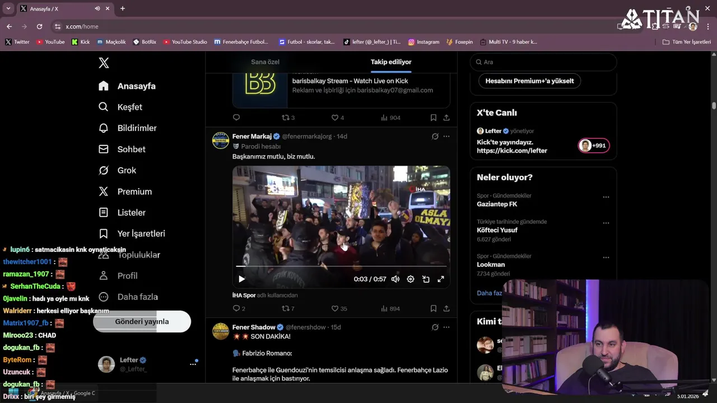The width and height of the screenshot is (717, 403).
Task: Switch to Takip ediliyor tab
Action: pos(391,62)
